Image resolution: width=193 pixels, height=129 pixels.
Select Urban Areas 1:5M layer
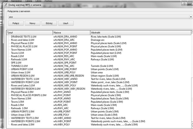[x=21, y=115]
